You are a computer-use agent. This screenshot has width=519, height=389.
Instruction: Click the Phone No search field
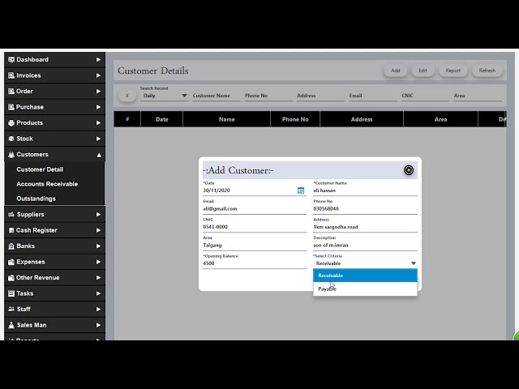268,96
